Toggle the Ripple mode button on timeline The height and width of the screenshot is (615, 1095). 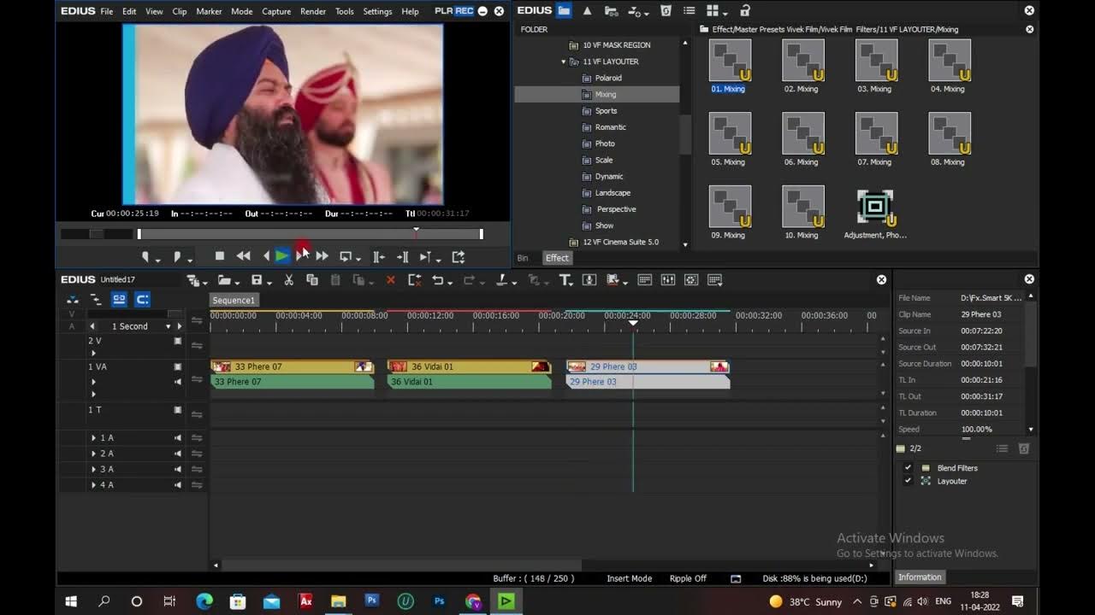click(95, 299)
